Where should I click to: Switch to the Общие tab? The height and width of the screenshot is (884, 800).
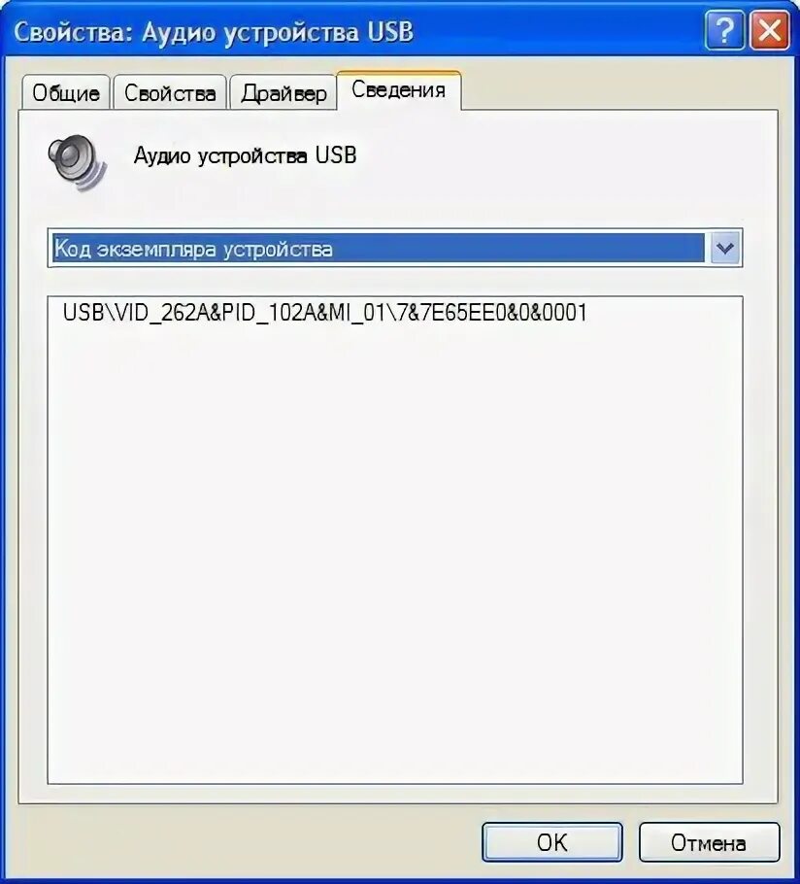[66, 92]
